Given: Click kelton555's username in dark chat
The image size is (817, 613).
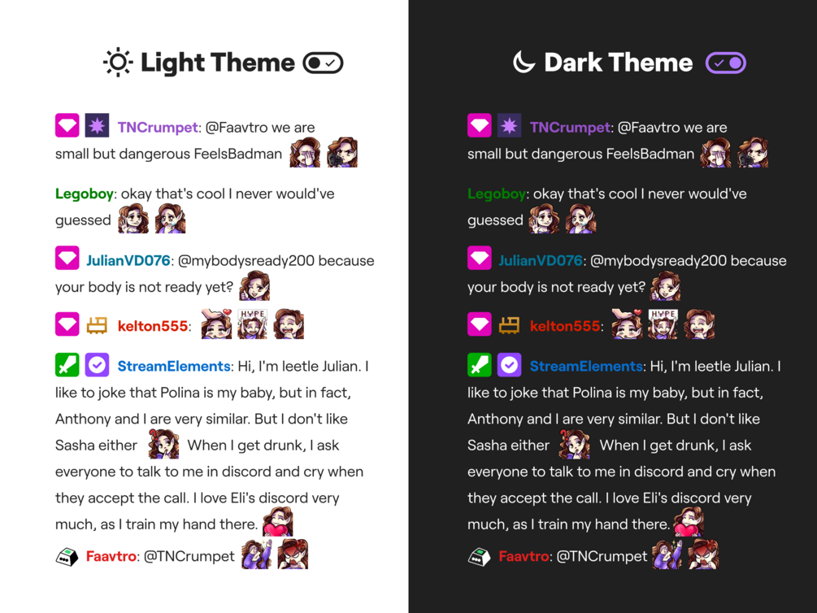Looking at the screenshot, I should (x=565, y=326).
